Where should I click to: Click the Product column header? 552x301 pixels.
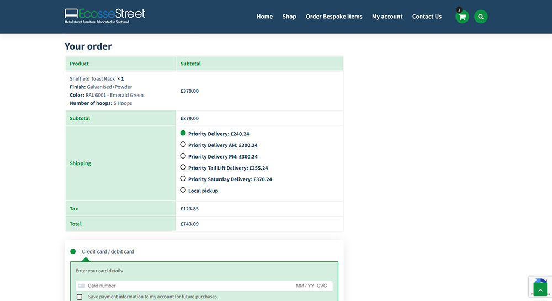coord(79,64)
